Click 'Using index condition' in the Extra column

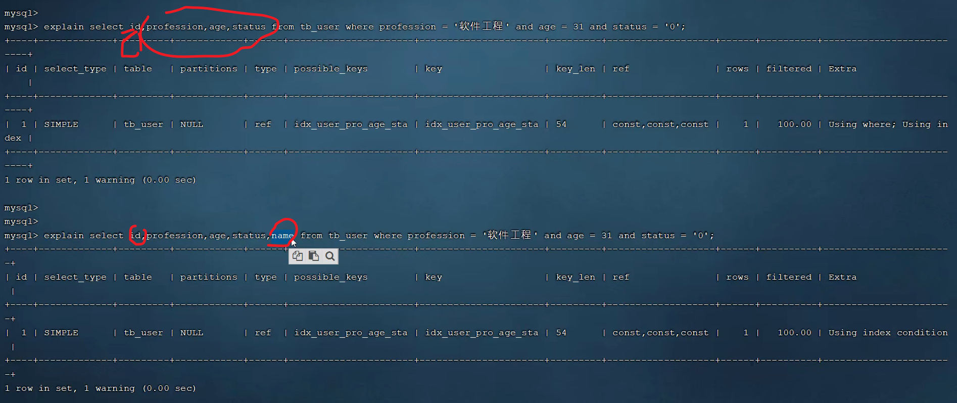[x=888, y=333]
